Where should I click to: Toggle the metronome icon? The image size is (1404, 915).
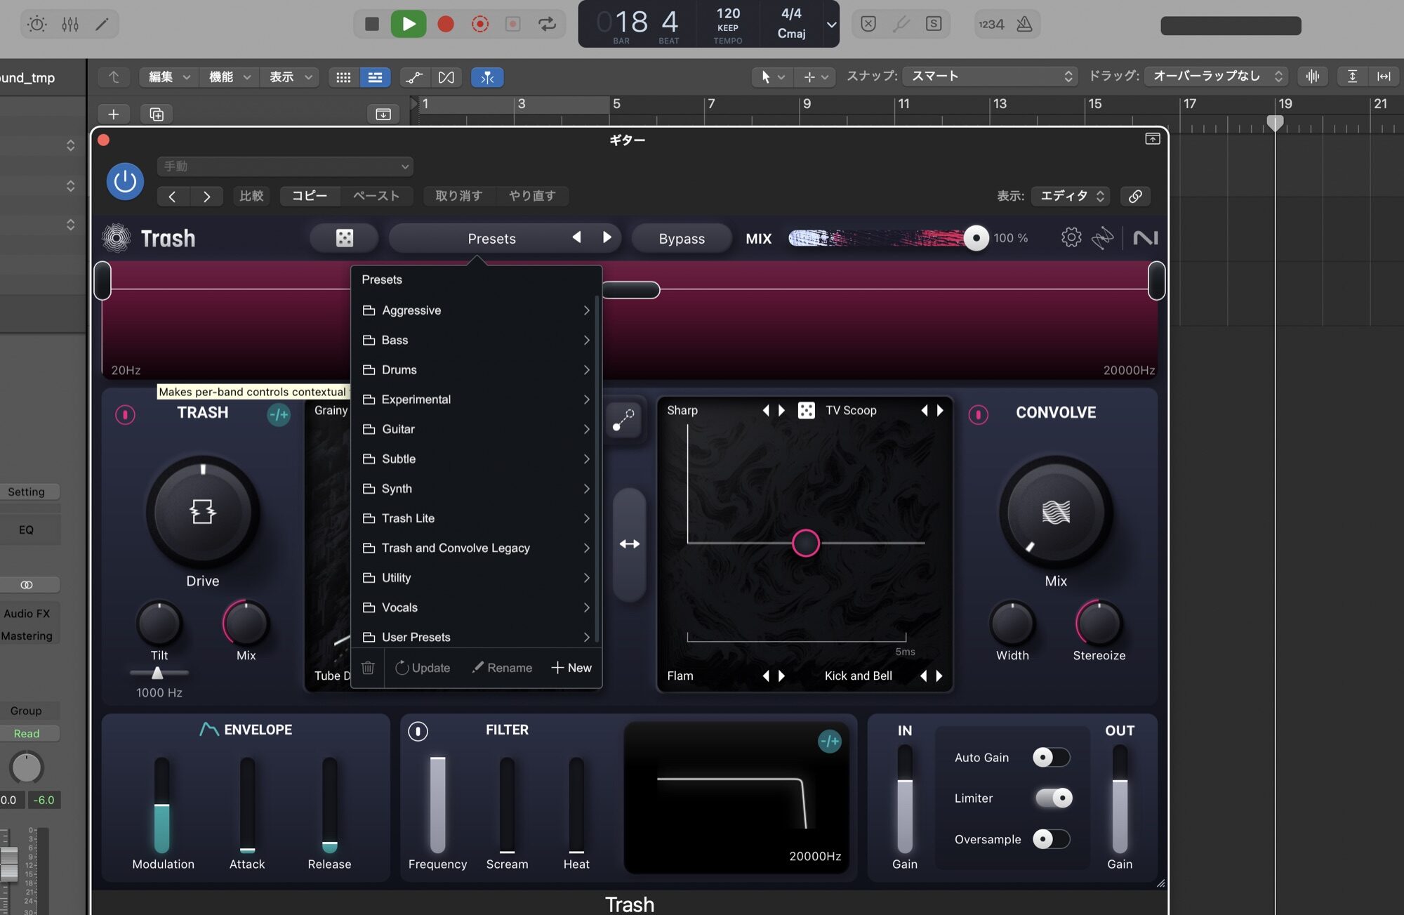[1024, 24]
